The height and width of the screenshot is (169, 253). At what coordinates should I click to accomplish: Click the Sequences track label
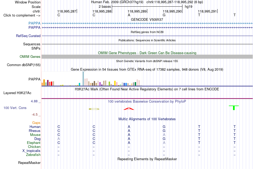(x=32, y=44)
